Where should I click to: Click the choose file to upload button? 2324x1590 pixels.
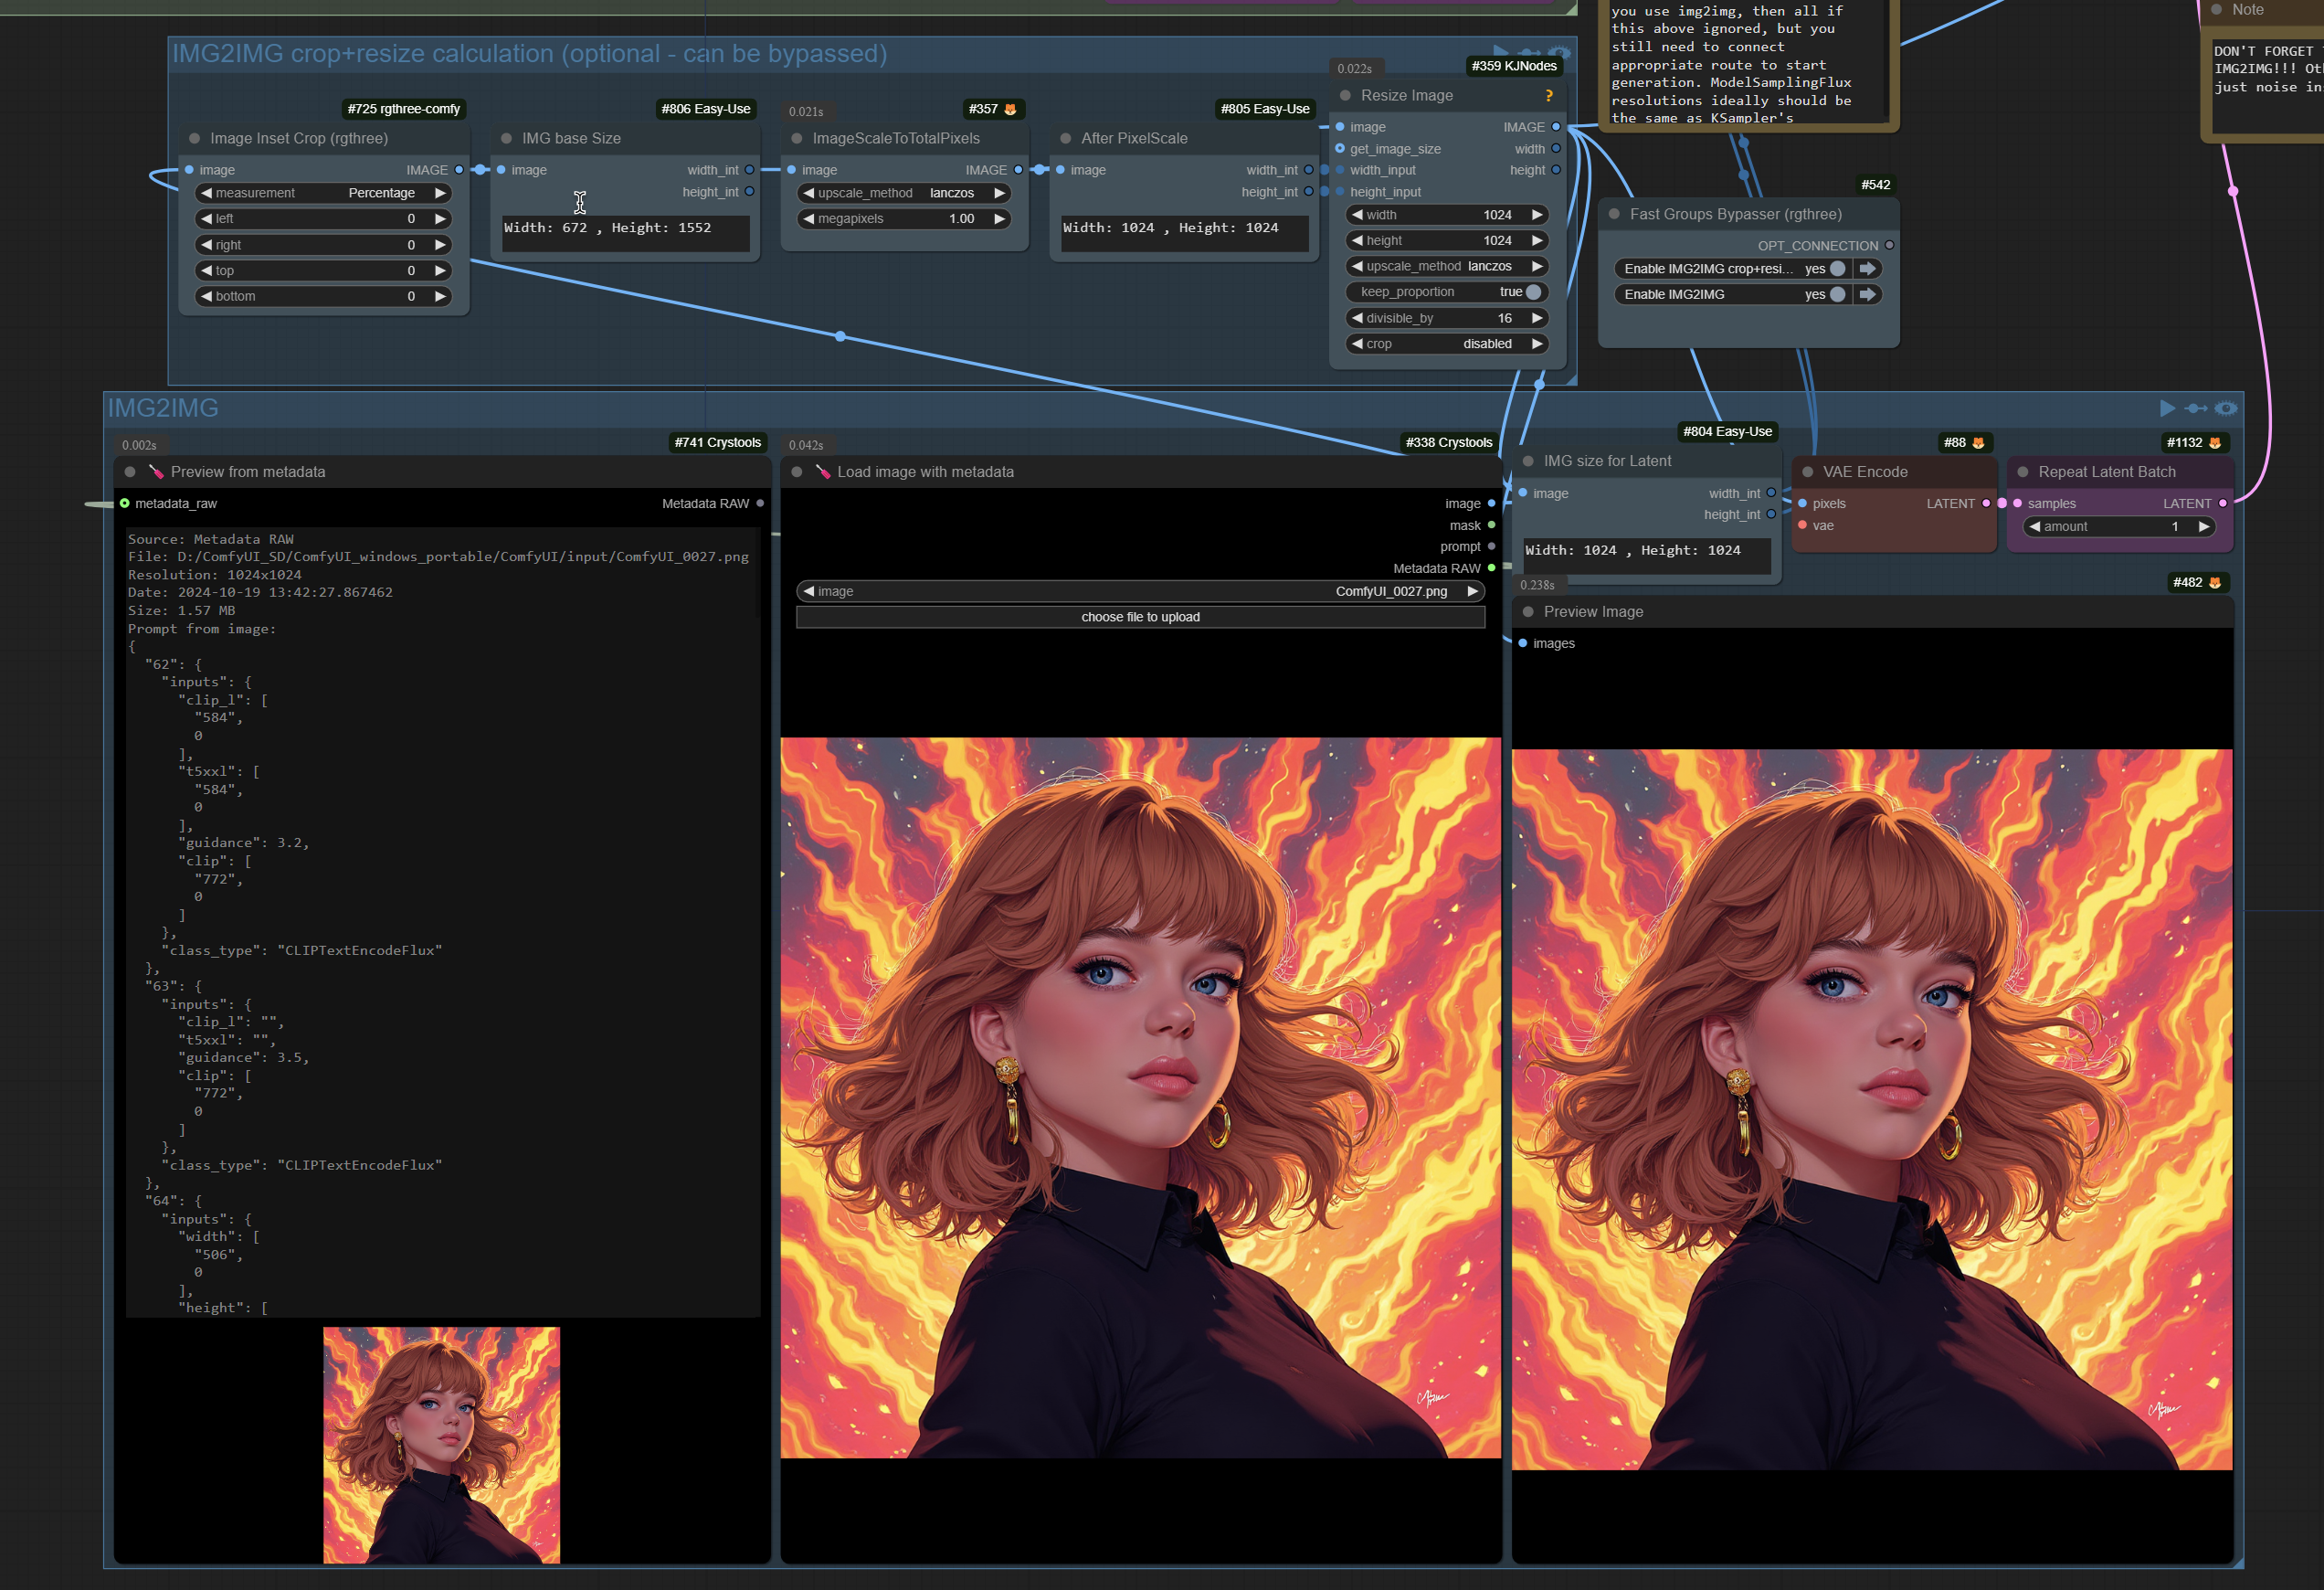pos(1140,617)
